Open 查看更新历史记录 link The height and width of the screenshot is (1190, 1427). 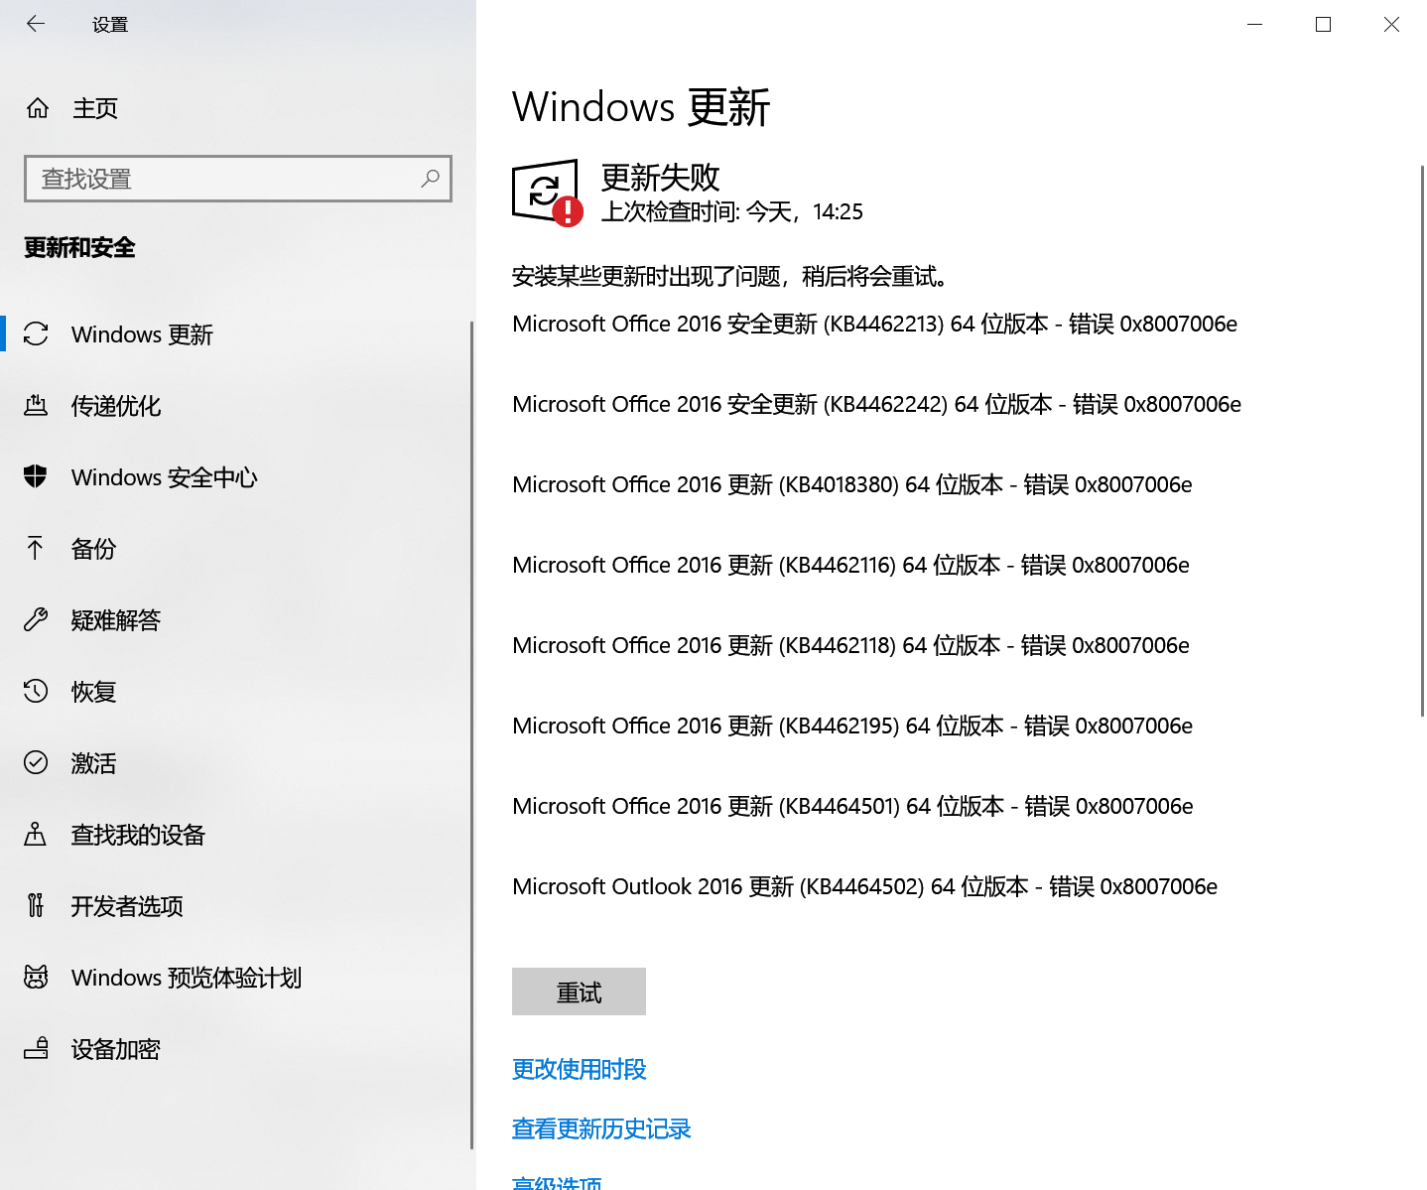click(601, 1128)
